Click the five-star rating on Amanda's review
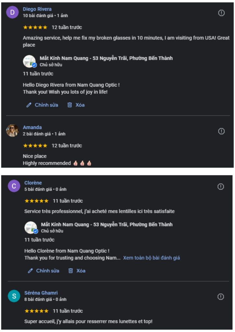The height and width of the screenshot is (332, 235). tap(35, 146)
